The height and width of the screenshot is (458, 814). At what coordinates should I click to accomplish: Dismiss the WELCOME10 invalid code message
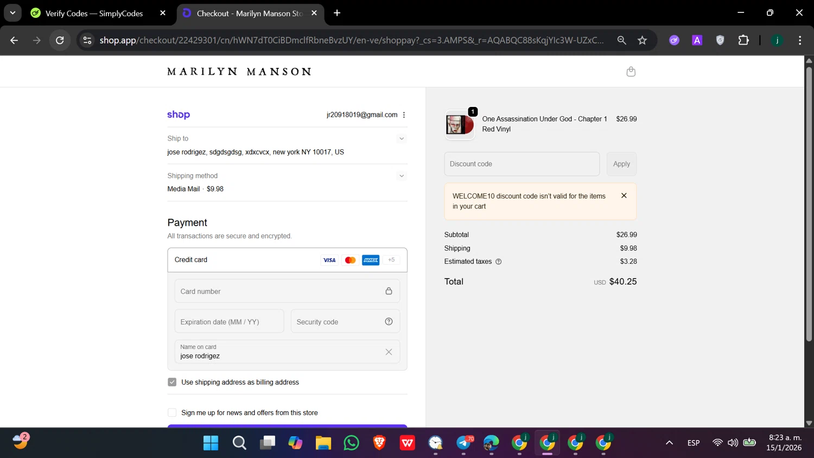624,195
